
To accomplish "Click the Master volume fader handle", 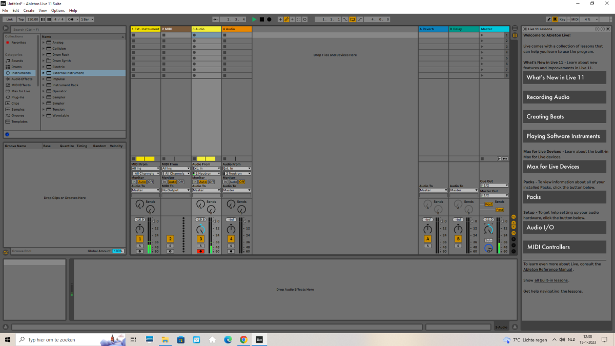I will tap(502, 221).
